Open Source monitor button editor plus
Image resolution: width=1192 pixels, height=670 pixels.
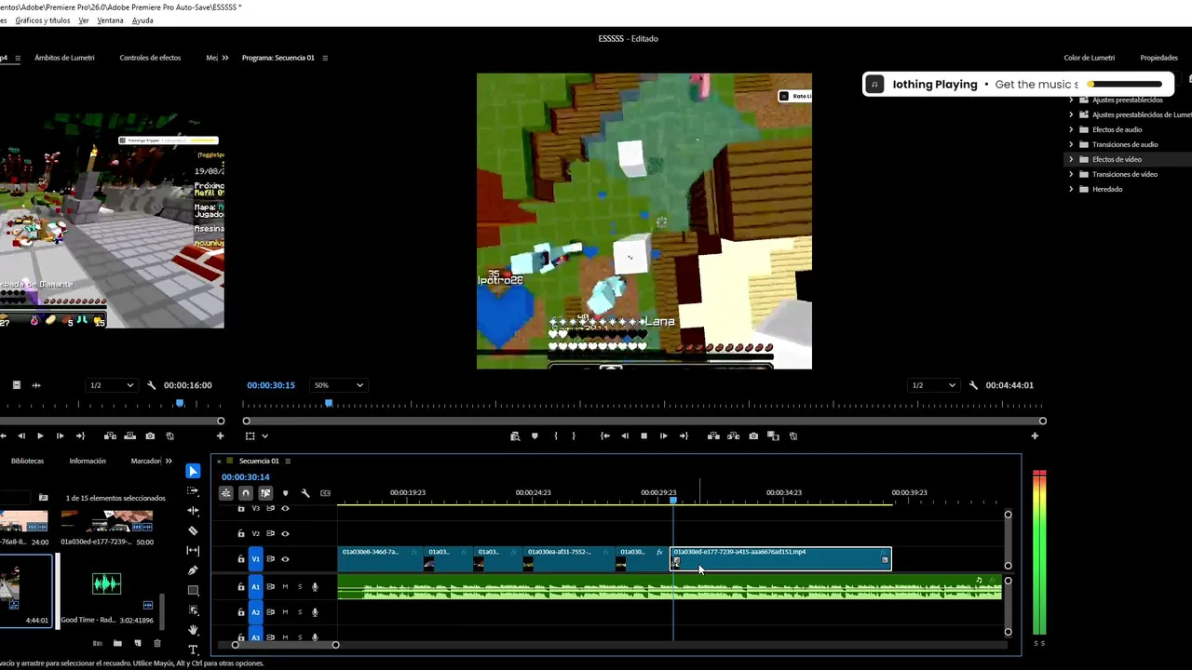click(220, 435)
